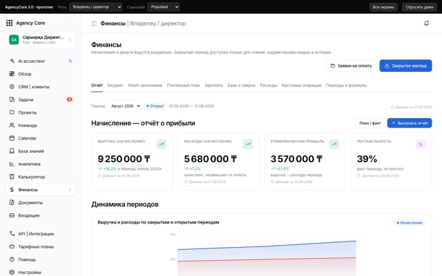
Task: Click the 5 680 000 ₸ expenses value
Action: pos(211,159)
